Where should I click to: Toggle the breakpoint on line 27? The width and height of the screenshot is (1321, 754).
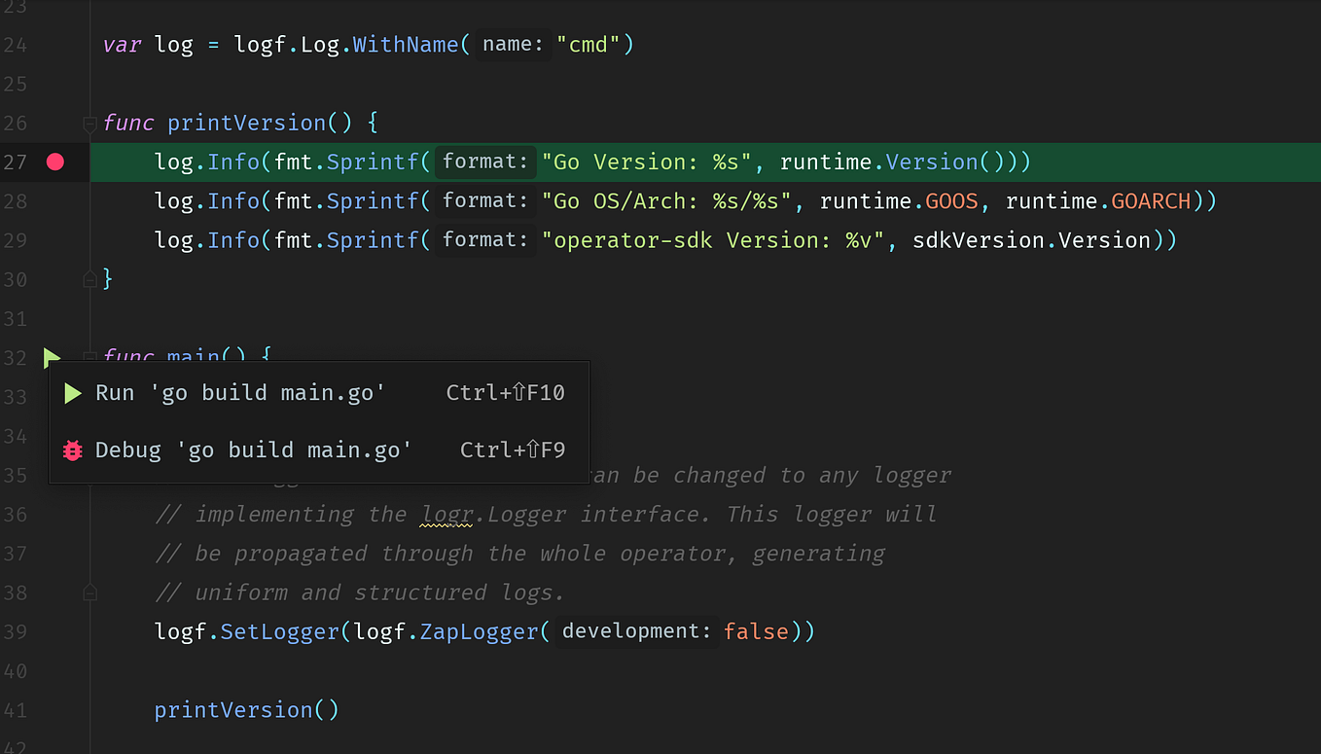point(54,162)
